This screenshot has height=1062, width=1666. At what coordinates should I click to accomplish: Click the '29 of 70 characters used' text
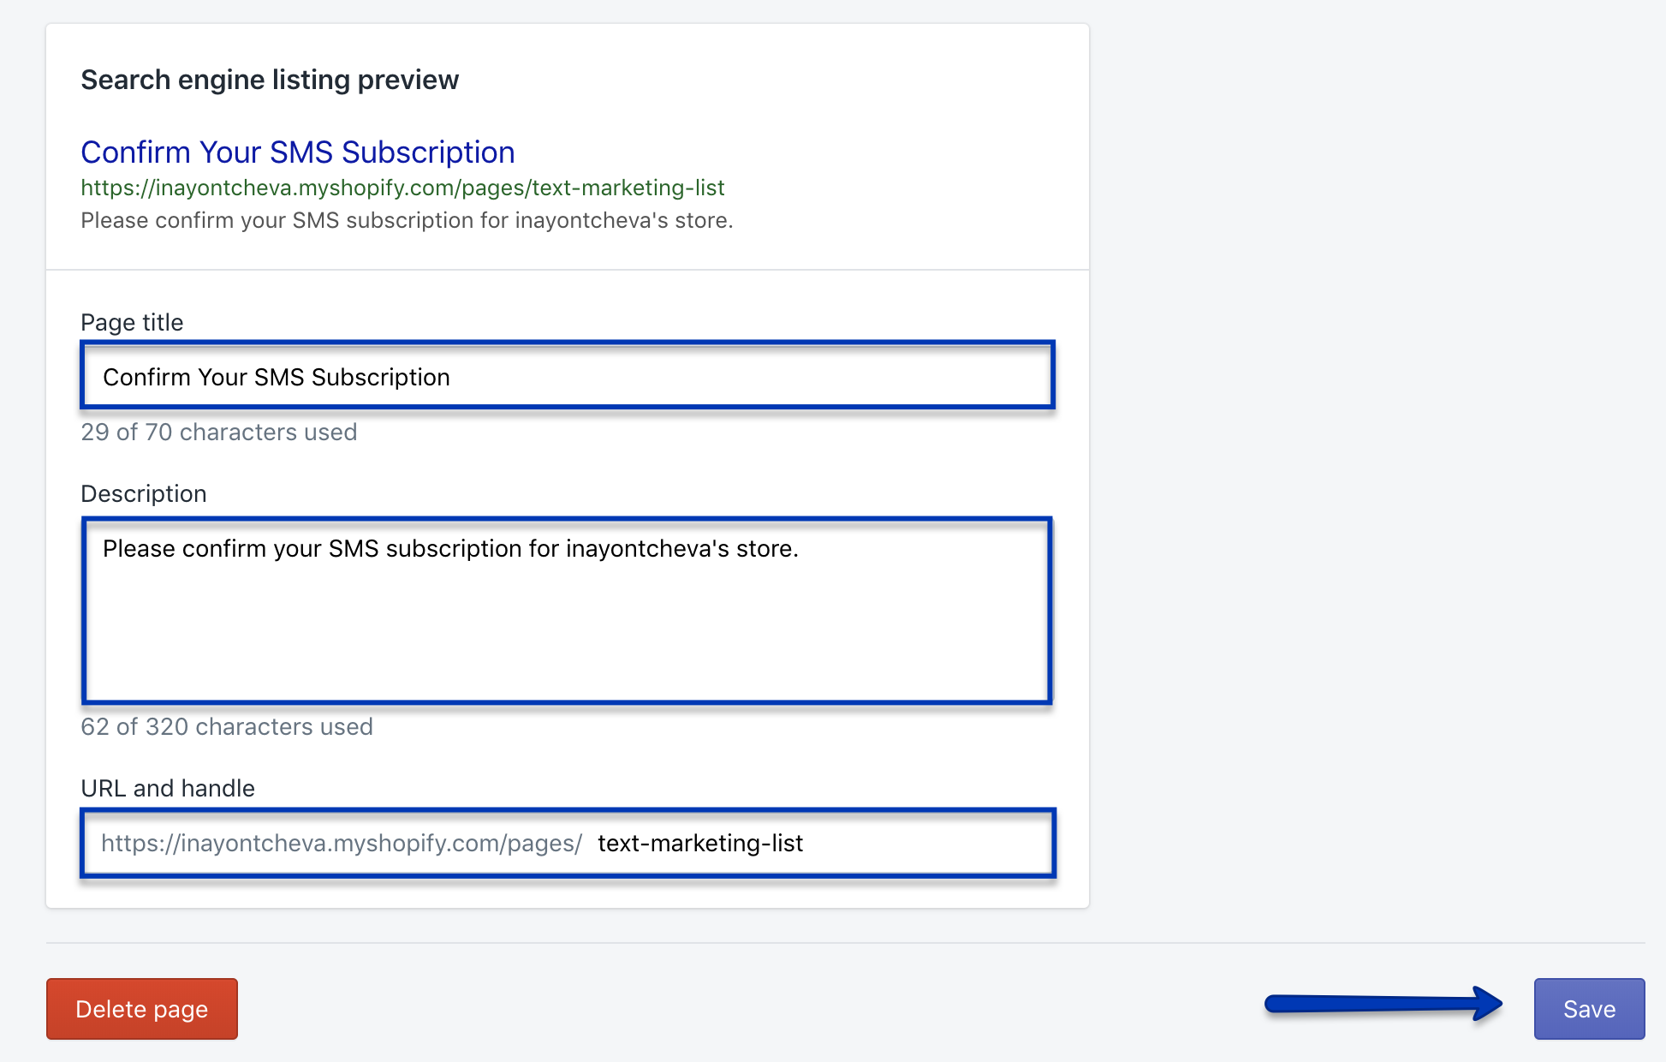[x=219, y=432]
